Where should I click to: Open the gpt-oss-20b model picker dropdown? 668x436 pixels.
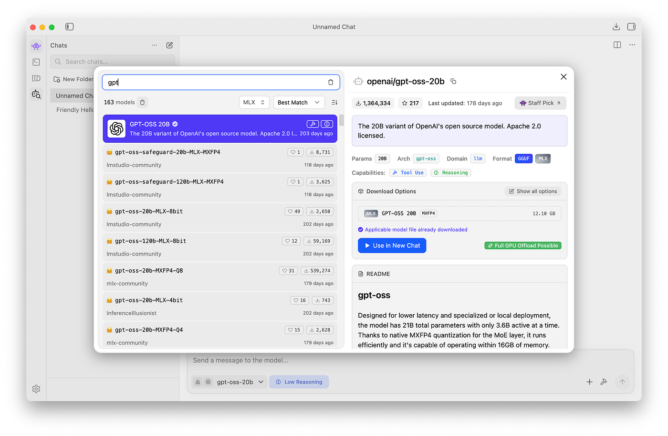240,382
